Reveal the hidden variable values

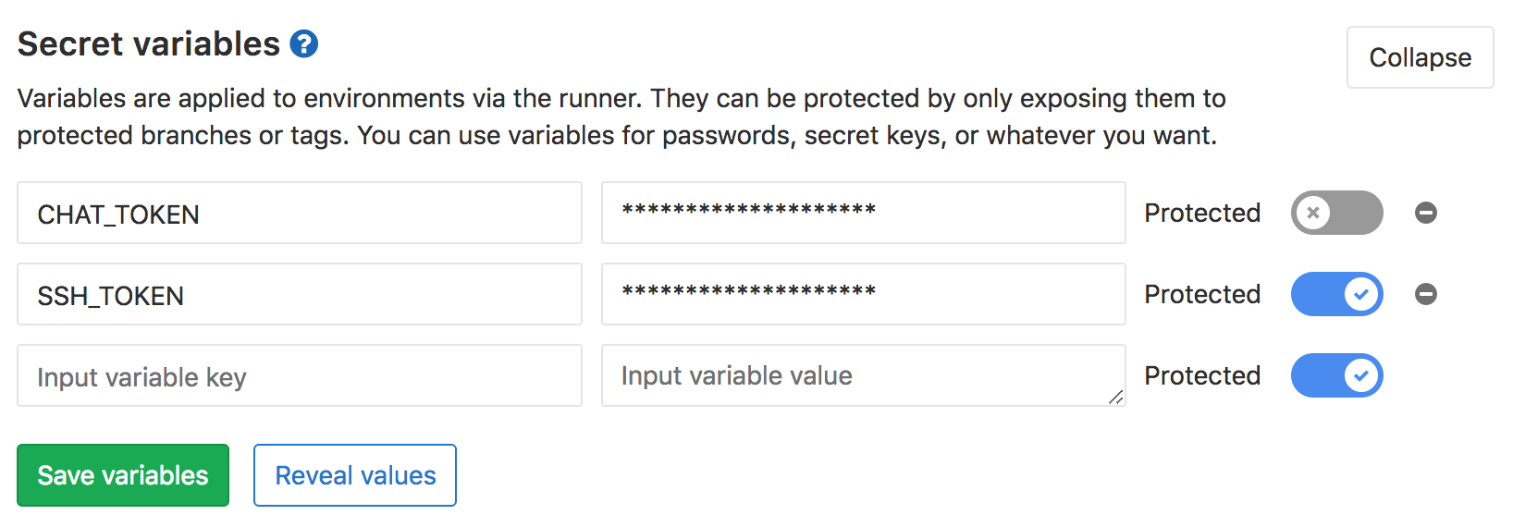tap(355, 475)
